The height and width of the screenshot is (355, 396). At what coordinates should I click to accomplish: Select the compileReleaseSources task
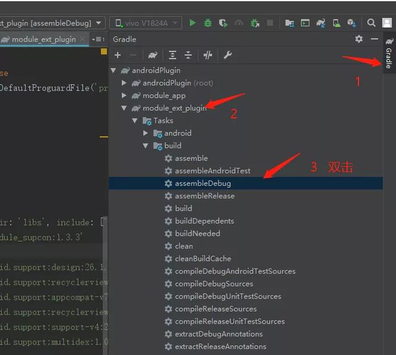pyautogui.click(x=216, y=309)
